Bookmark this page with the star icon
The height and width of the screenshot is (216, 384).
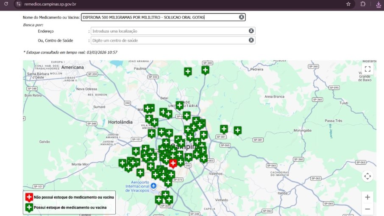click(348, 4)
